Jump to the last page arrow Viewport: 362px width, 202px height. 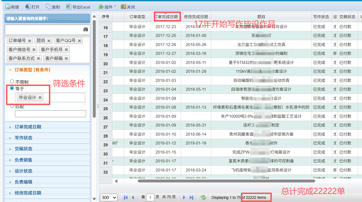click(x=191, y=197)
